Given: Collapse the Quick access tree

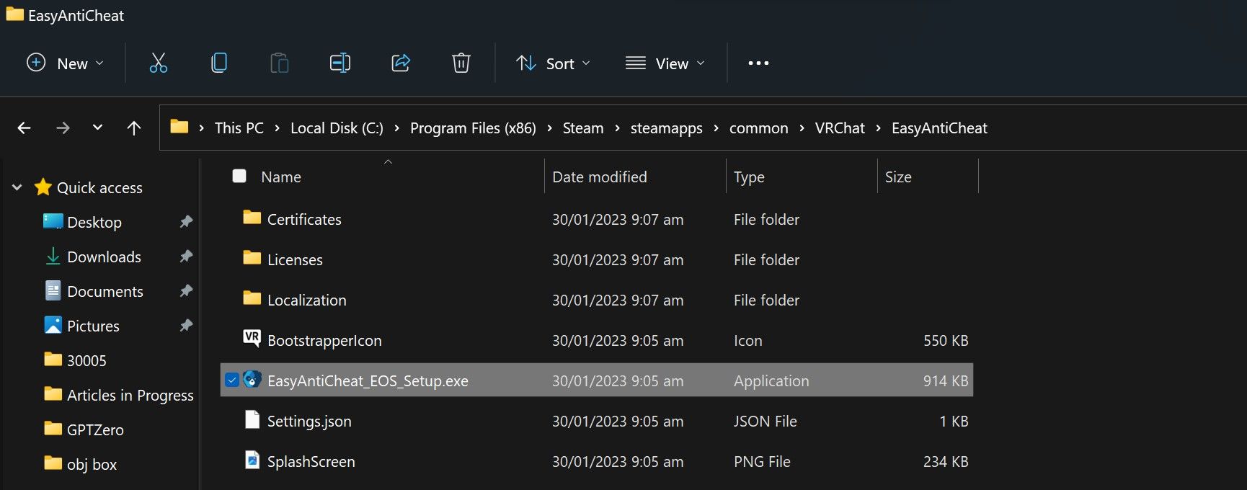Looking at the screenshot, I should click(17, 187).
